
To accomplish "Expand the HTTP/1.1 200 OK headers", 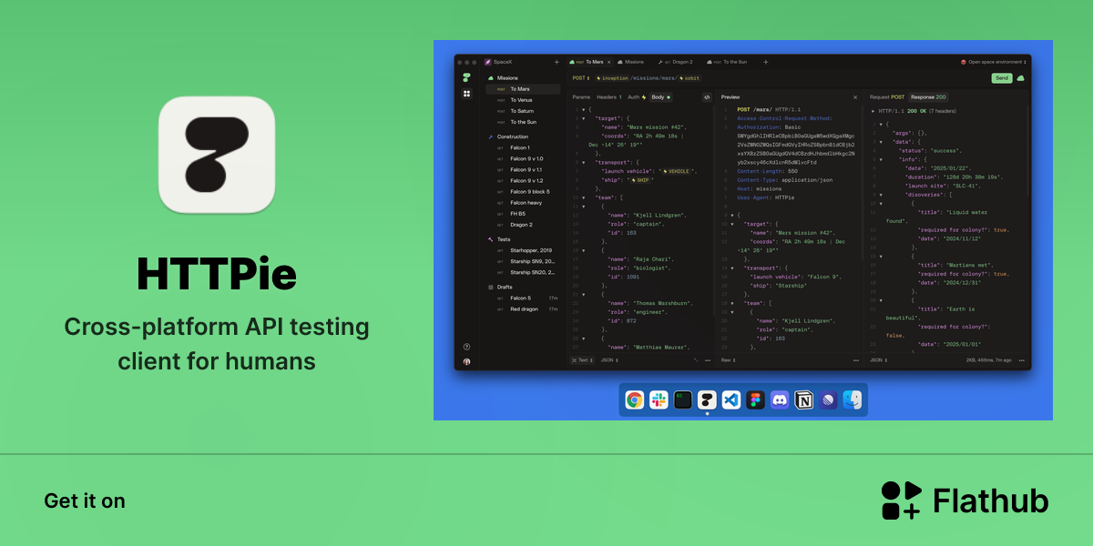I will point(873,111).
